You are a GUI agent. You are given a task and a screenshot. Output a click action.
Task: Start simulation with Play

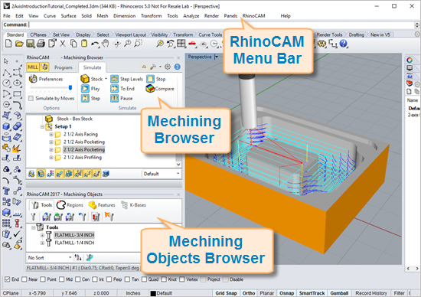pos(90,89)
